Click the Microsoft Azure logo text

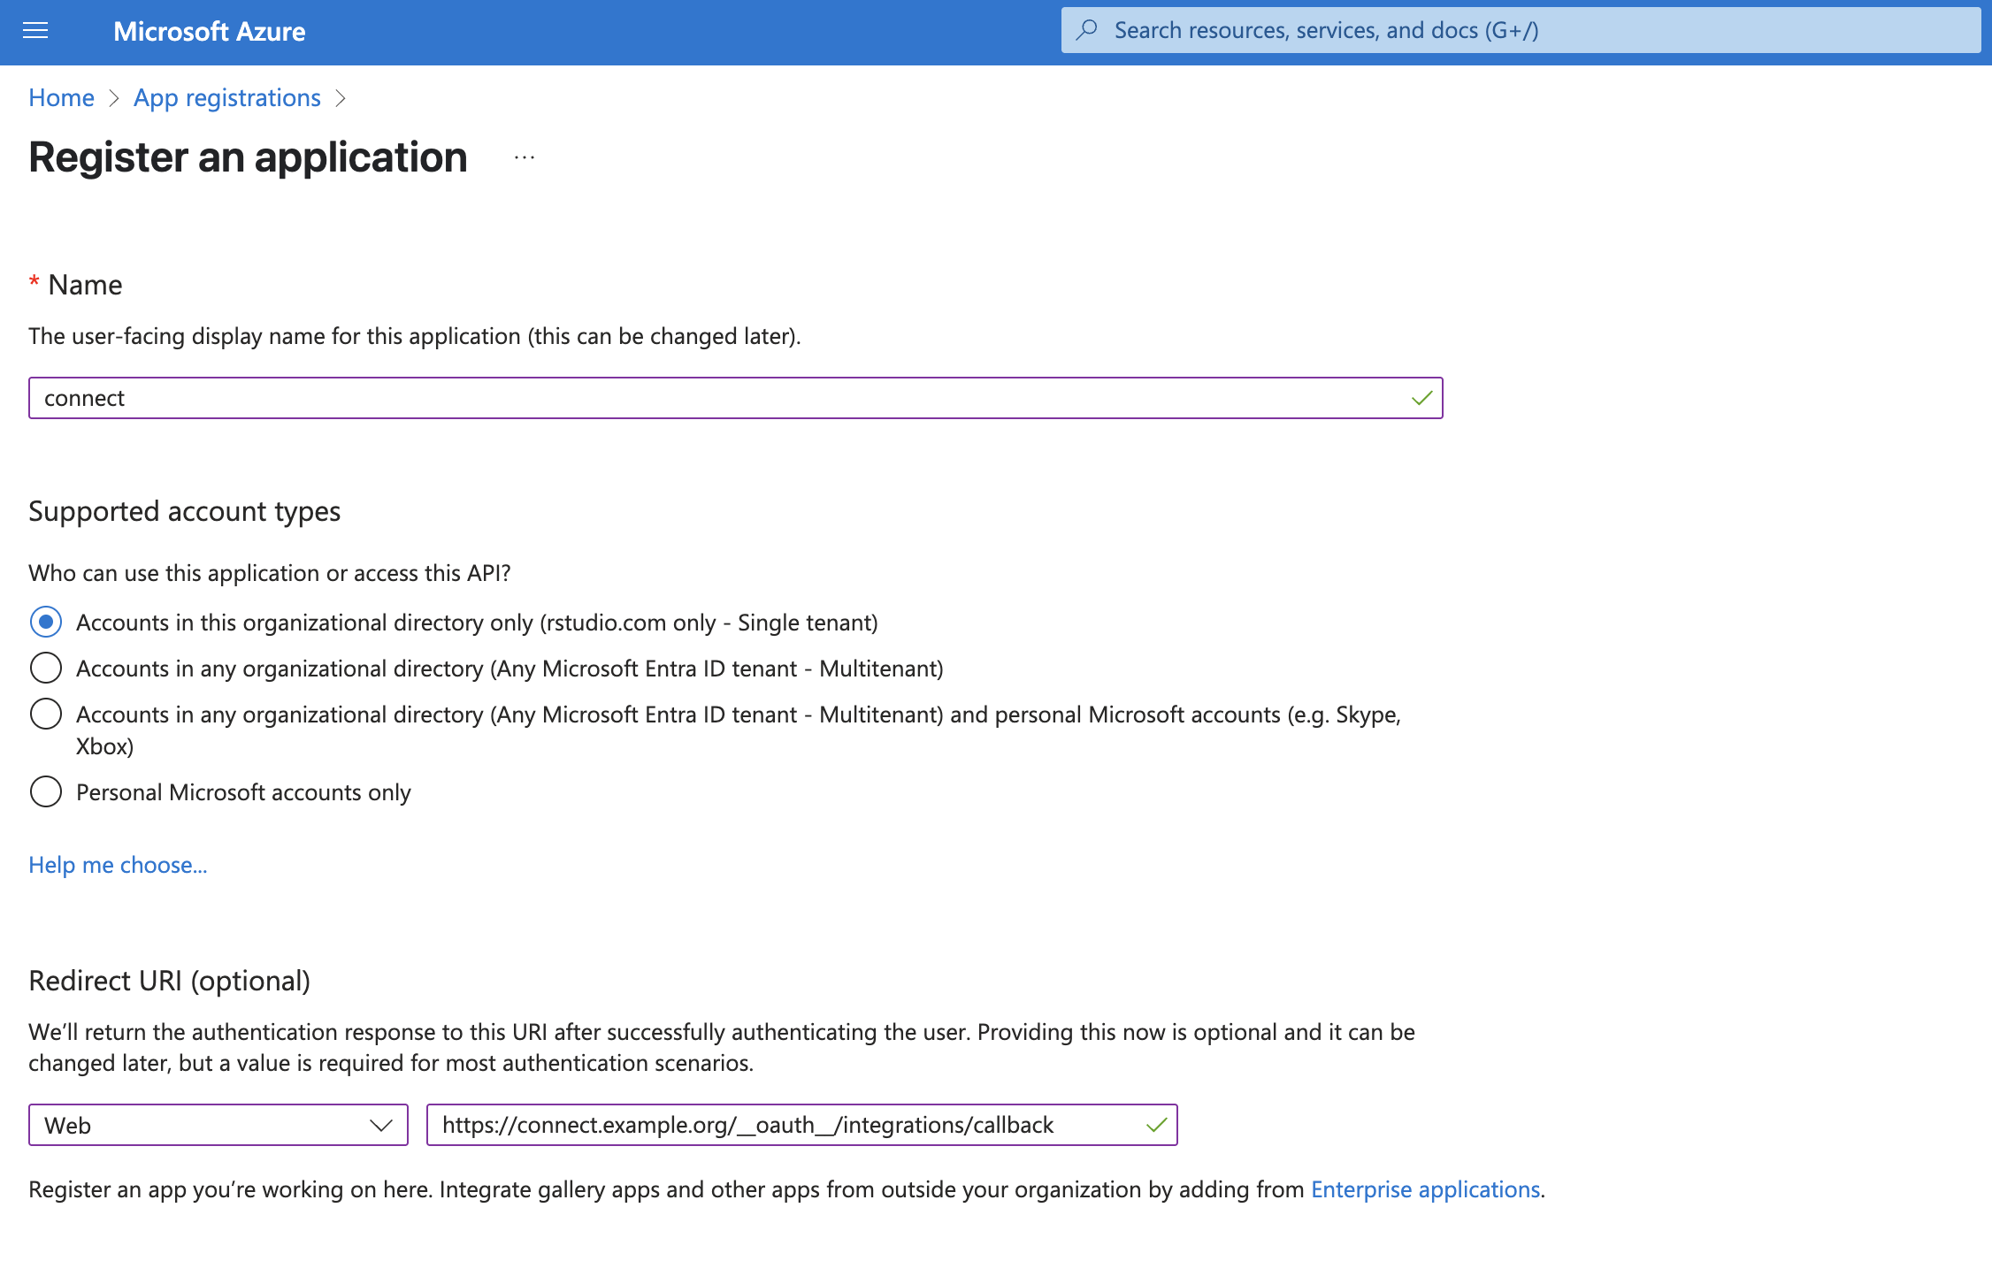(210, 31)
